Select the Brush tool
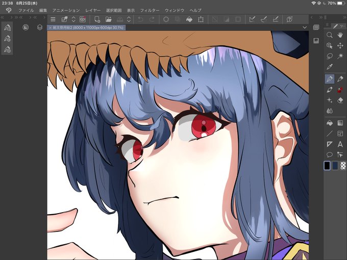Image resolution: width=347 pixels, height=260 pixels. (330, 90)
